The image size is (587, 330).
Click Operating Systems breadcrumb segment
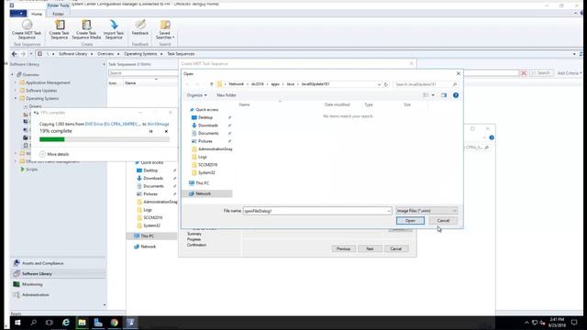coord(140,54)
